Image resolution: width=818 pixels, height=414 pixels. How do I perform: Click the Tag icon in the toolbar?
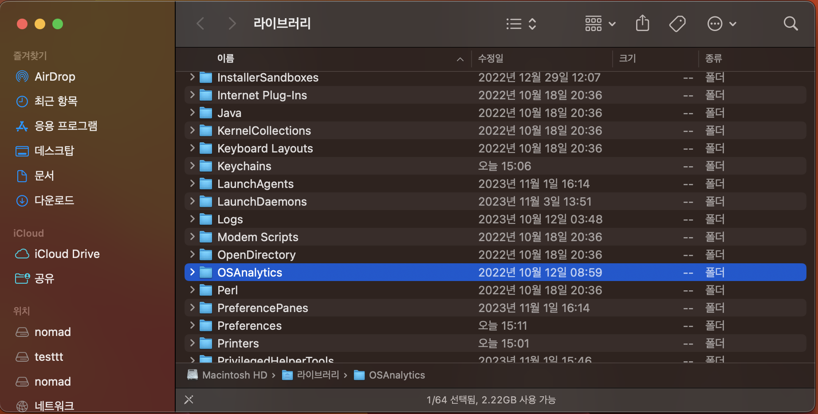click(x=677, y=23)
